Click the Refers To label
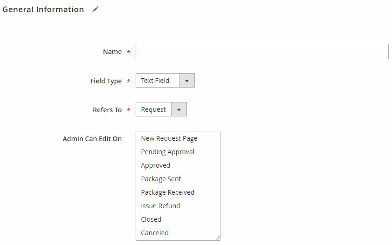The height and width of the screenshot is (245, 392). click(107, 110)
